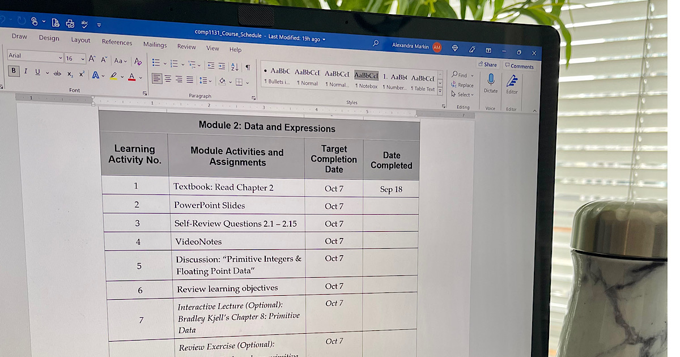Viewport: 680px width, 357px height.
Task: Click the Clear All Formatting icon
Action: [x=138, y=61]
